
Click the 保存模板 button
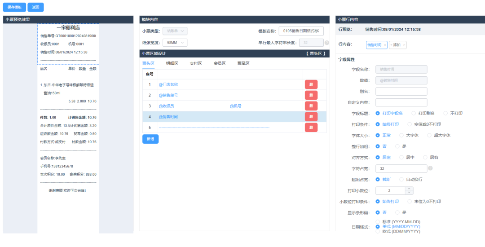point(14,7)
